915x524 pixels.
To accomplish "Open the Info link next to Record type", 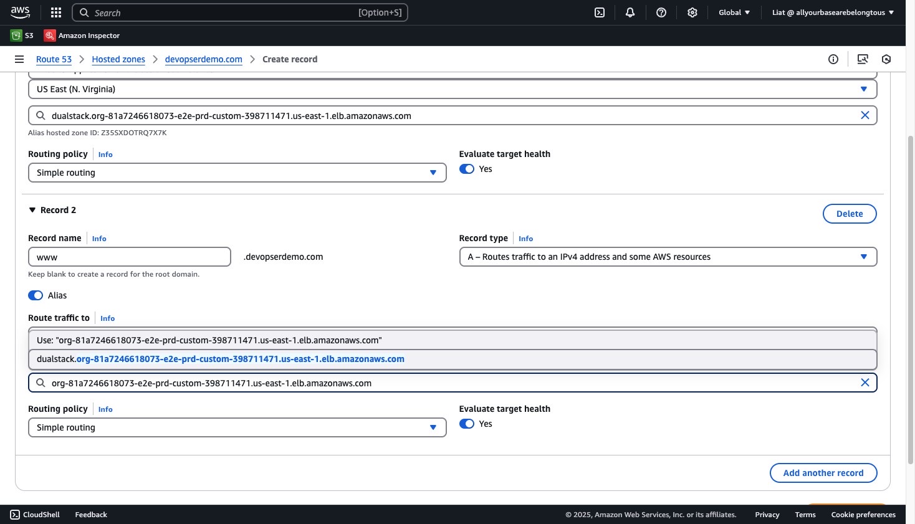I will [x=525, y=239].
